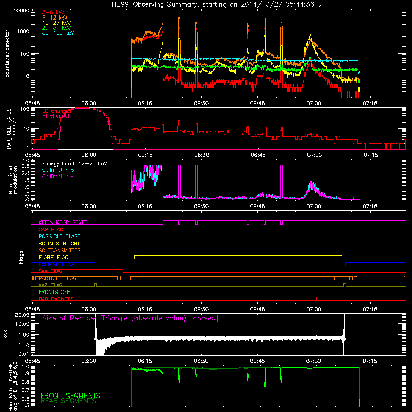Click the 07:15 tick label under SAS plot
The width and height of the screenshot is (412, 412).
pos(370,361)
